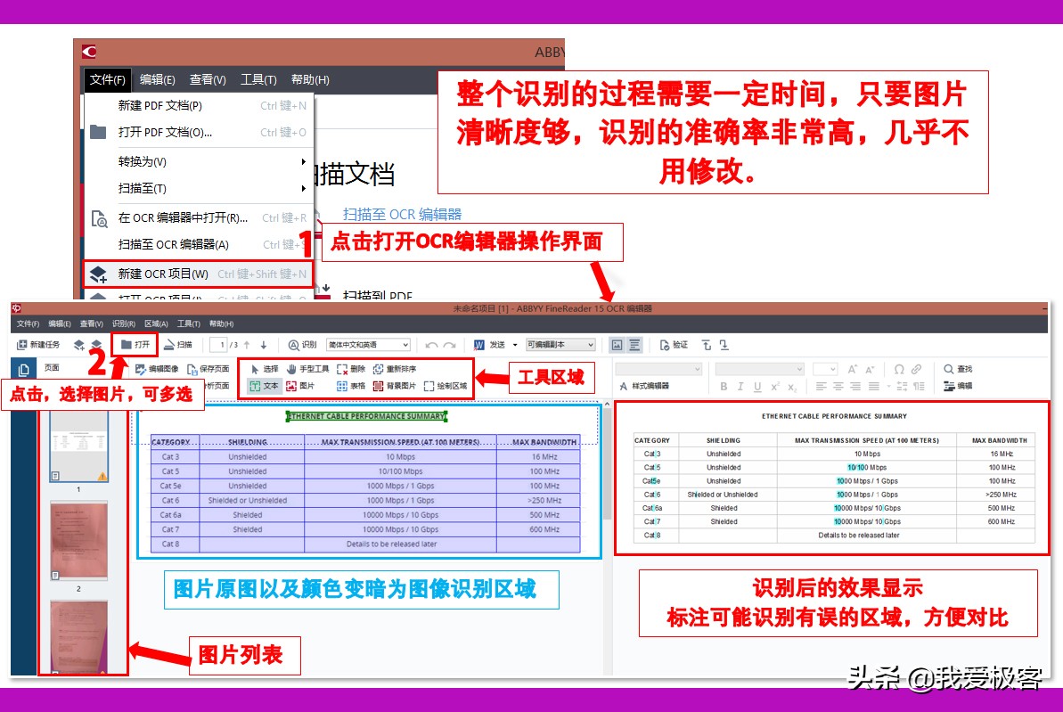
Task: Open the 可编辑副本 format dropdown
Action: pyautogui.click(x=561, y=346)
